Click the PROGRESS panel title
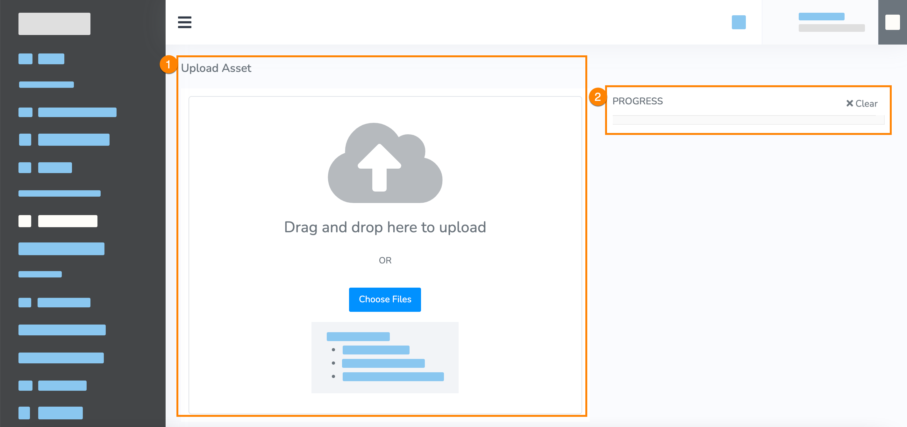Image resolution: width=907 pixels, height=427 pixels. pyautogui.click(x=637, y=101)
